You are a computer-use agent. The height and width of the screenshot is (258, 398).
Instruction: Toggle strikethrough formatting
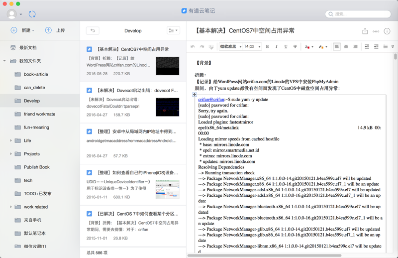tap(295, 46)
